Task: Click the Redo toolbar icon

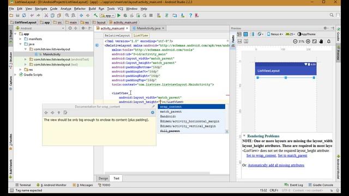Action: (38, 15)
